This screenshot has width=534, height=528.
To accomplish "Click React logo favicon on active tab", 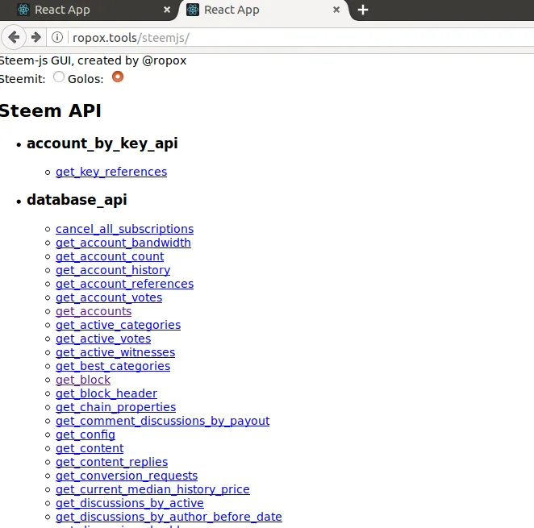I will 193,10.
